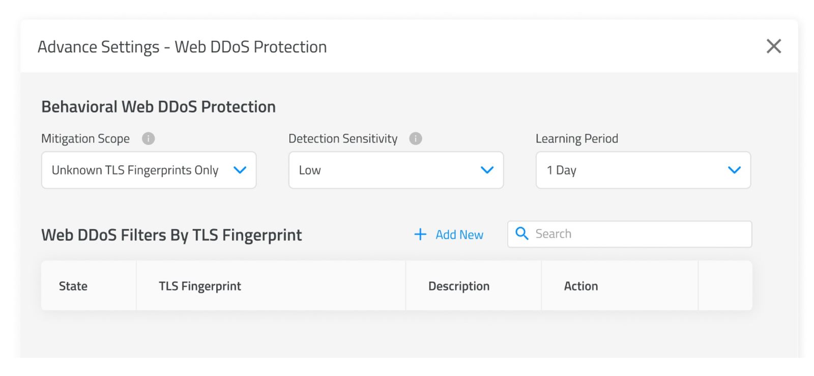Click the Learning Period label
814x376 pixels.
pyautogui.click(x=577, y=138)
